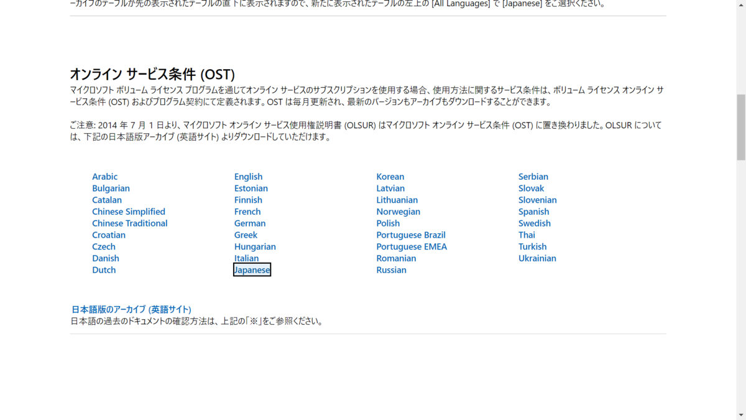Select the Danish link

click(x=106, y=258)
